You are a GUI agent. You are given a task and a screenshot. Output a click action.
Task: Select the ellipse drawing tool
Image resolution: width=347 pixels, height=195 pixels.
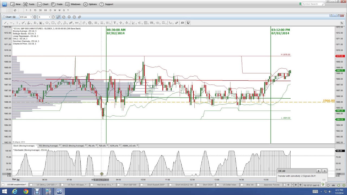pyautogui.click(x=47, y=23)
